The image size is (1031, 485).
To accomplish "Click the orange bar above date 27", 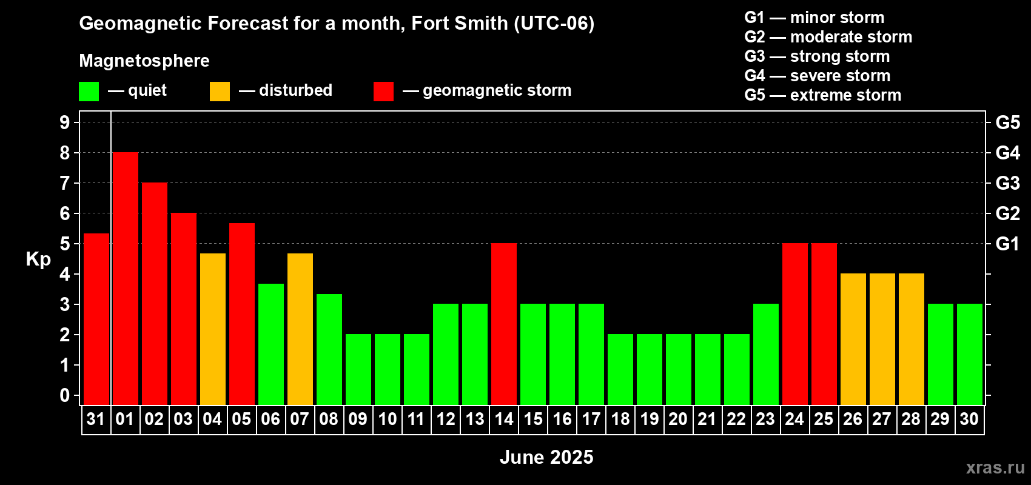I will 882,339.
